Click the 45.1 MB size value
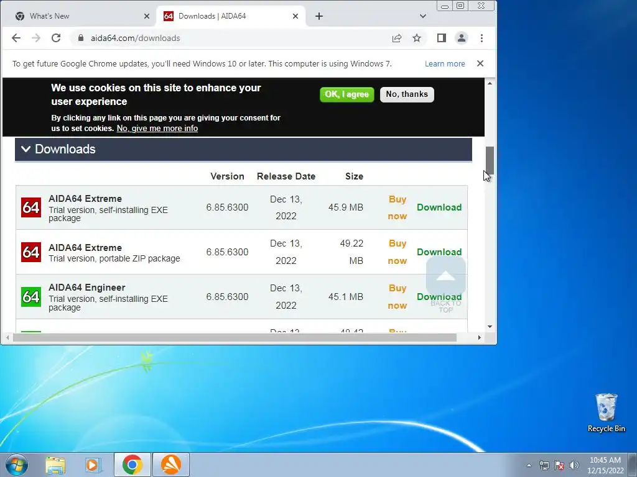Image resolution: width=637 pixels, height=477 pixels. click(346, 296)
